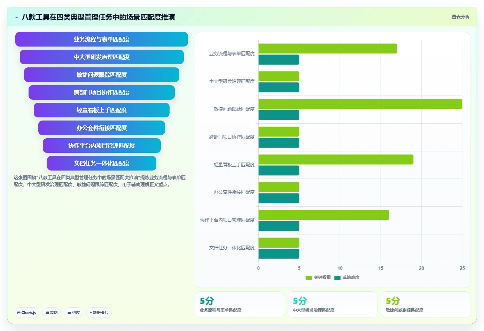484x331 pixels.
Task: Click the 落地难度 bar for 中大型研发治理匹配度
Action: coord(279,87)
